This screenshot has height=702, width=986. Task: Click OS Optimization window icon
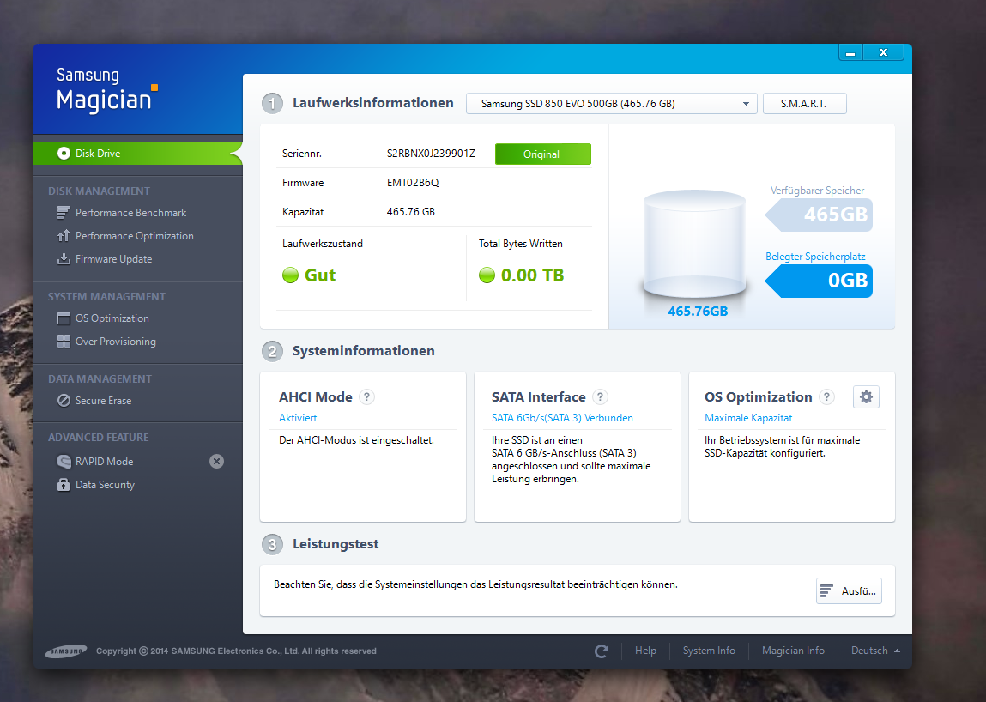coord(64,318)
